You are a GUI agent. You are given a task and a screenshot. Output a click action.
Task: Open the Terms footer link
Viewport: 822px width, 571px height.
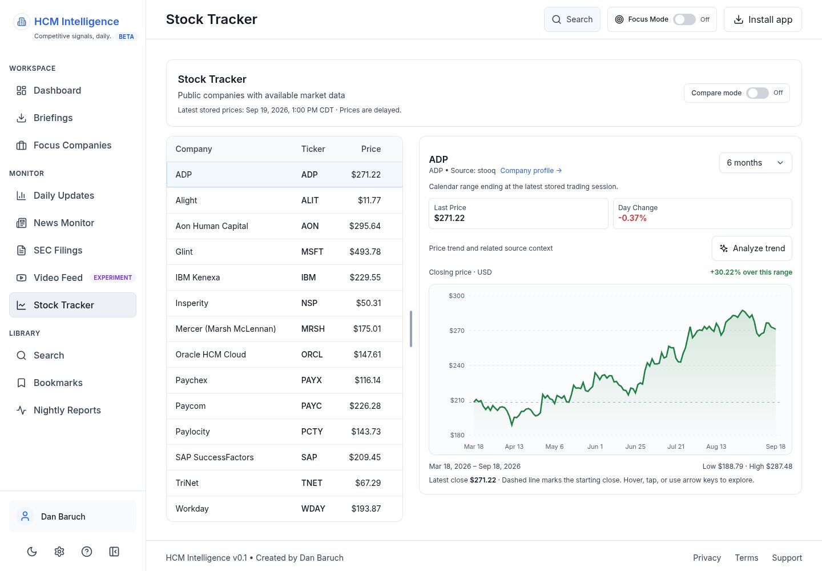747,558
